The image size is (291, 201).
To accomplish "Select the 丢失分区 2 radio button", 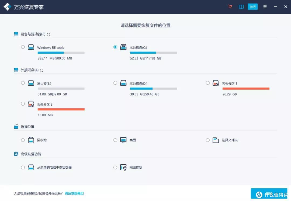I will [23, 104].
